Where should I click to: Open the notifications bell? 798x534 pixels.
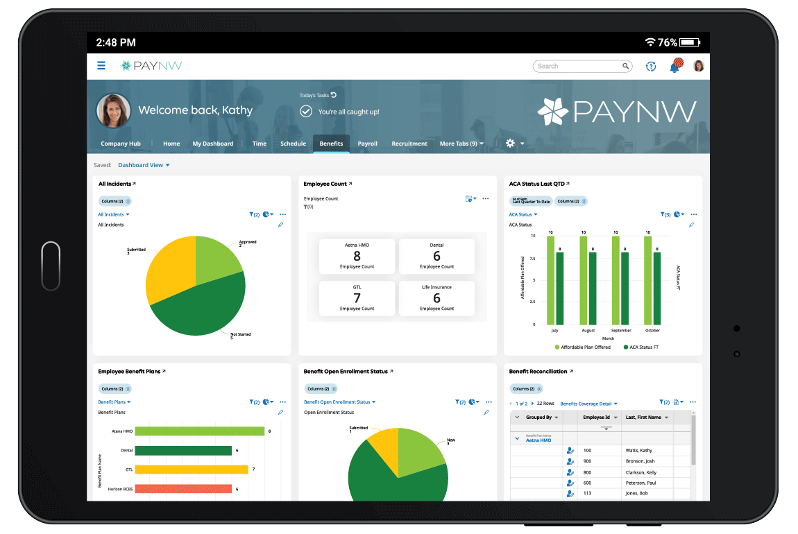(x=674, y=67)
